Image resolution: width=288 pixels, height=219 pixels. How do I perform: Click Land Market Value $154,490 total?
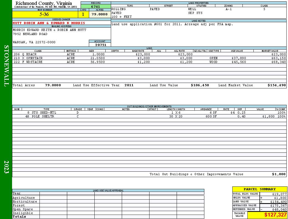click(x=276, y=85)
